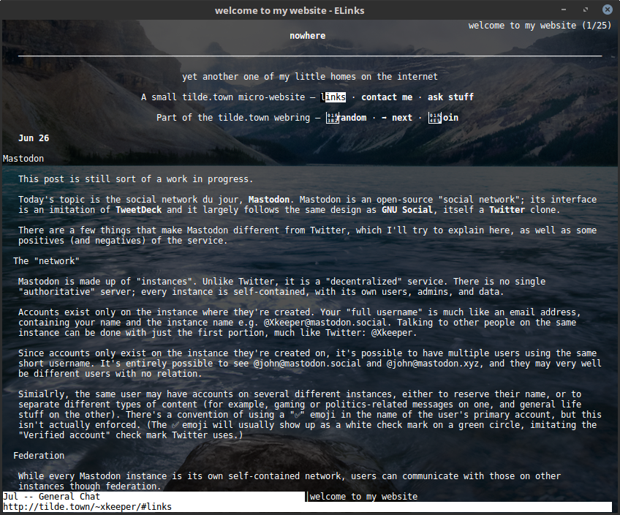Click the "Jun 26" post date
Viewport: 620px width, 515px height.
pos(34,138)
